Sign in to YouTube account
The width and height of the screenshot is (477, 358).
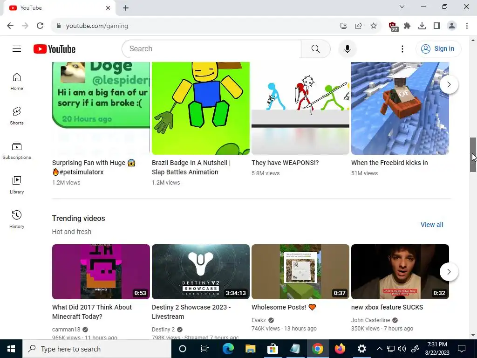pyautogui.click(x=438, y=48)
